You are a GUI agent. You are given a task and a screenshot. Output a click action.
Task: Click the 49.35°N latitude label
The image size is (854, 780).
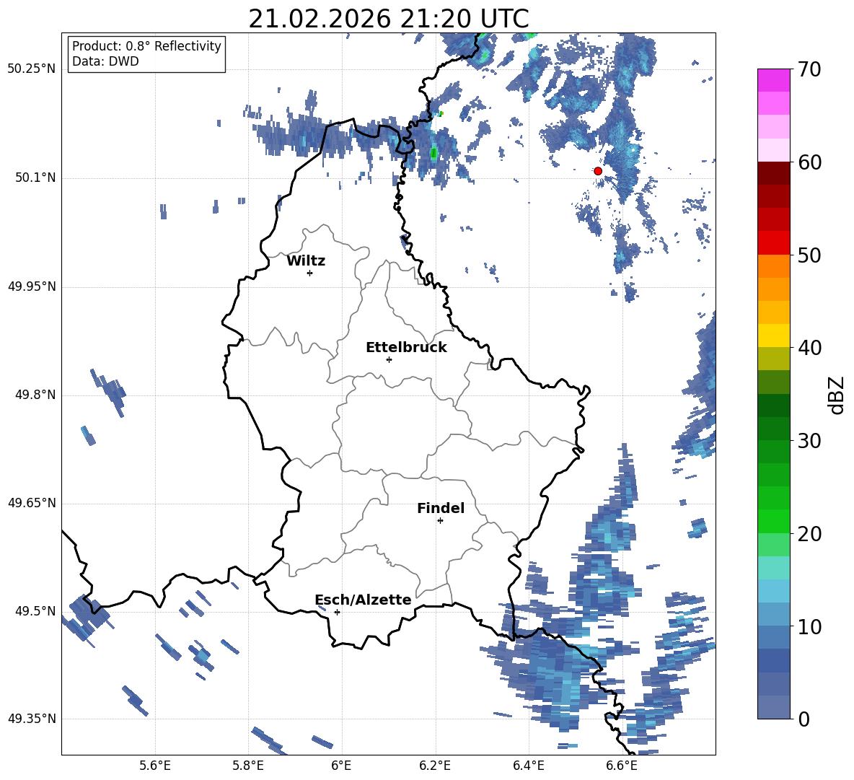pyautogui.click(x=32, y=719)
